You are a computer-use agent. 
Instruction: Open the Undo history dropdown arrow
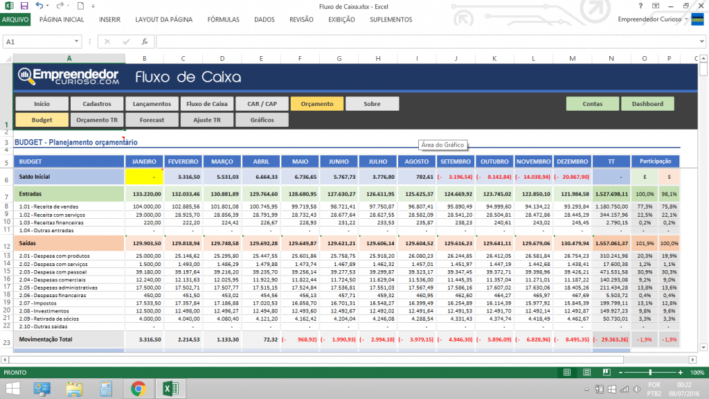coord(48,6)
